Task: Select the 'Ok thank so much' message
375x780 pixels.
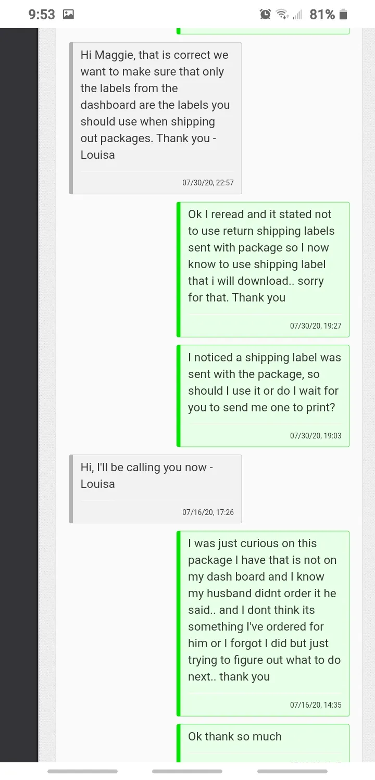Action: click(263, 743)
